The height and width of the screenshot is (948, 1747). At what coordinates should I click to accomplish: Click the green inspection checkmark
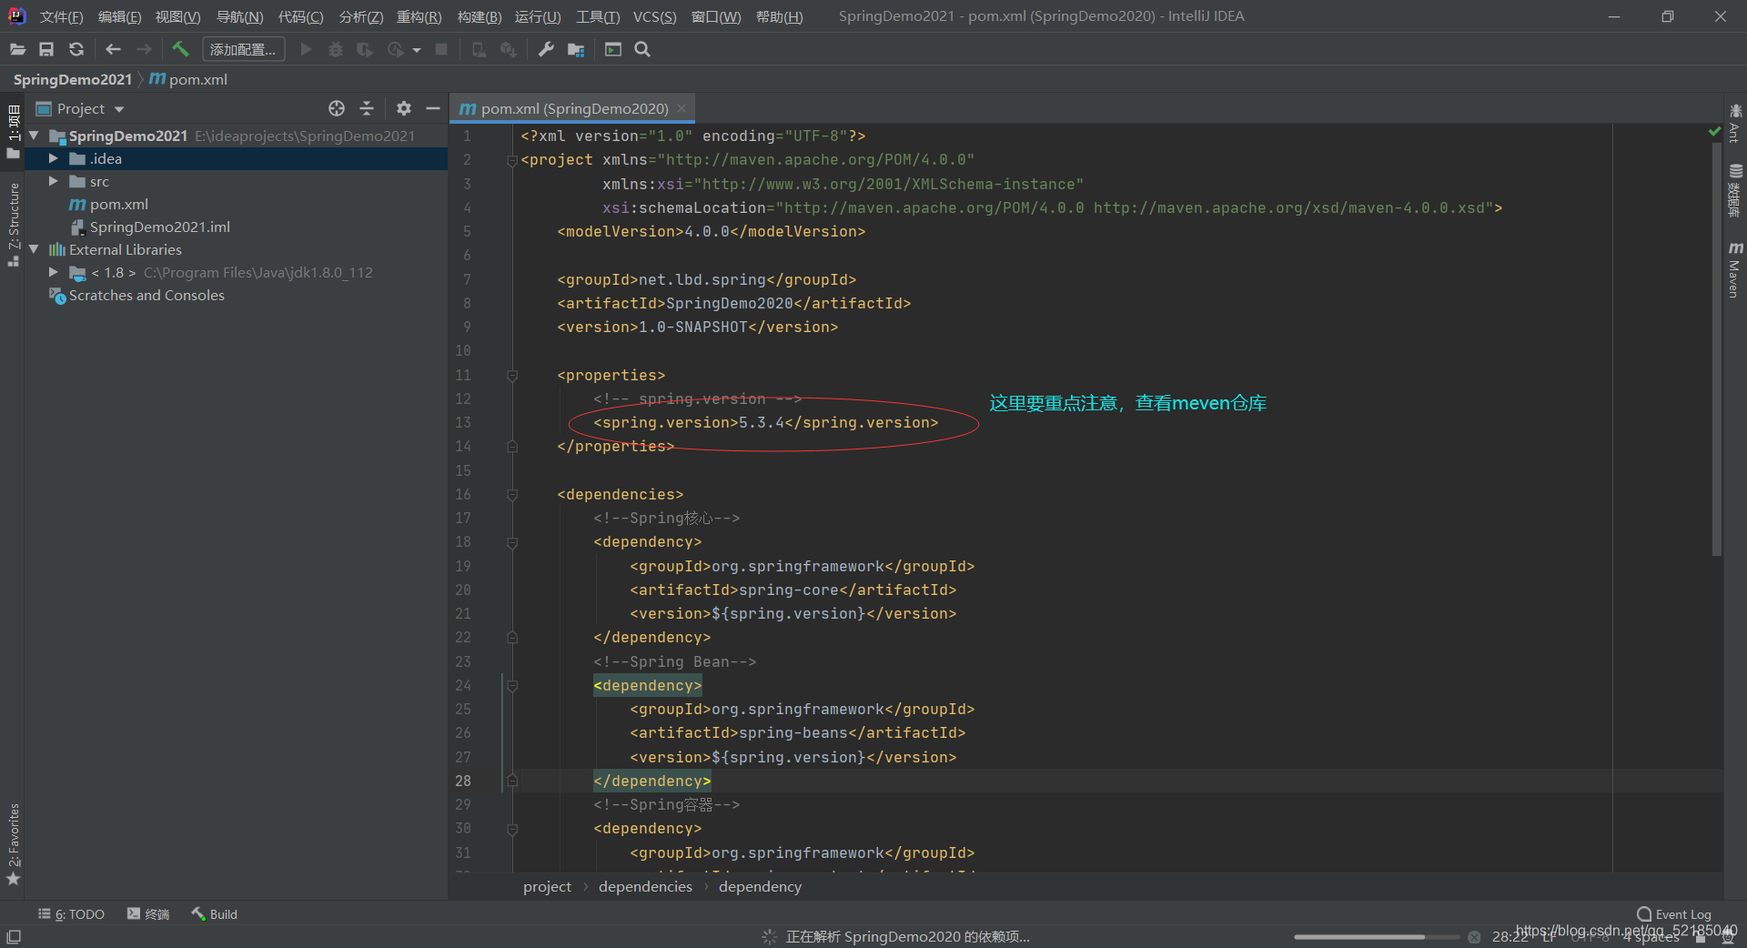coord(1715,133)
